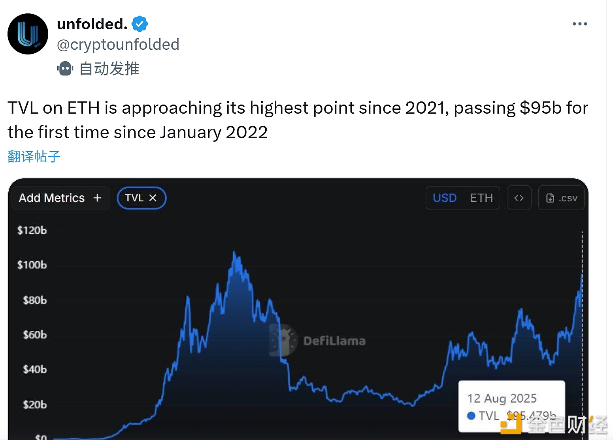This screenshot has height=440, width=613.
Task: Open the unfolded. profile avatar
Action: click(28, 34)
